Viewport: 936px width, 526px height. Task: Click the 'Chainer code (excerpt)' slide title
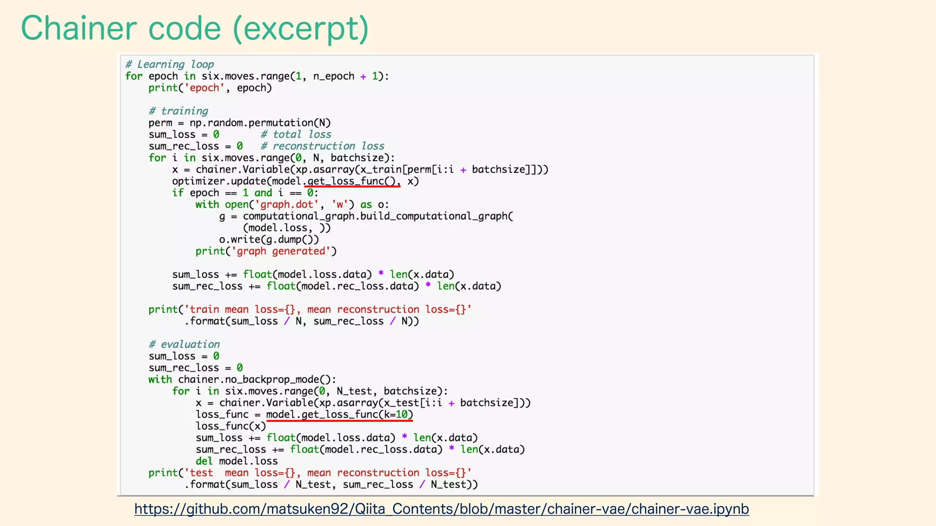point(195,28)
